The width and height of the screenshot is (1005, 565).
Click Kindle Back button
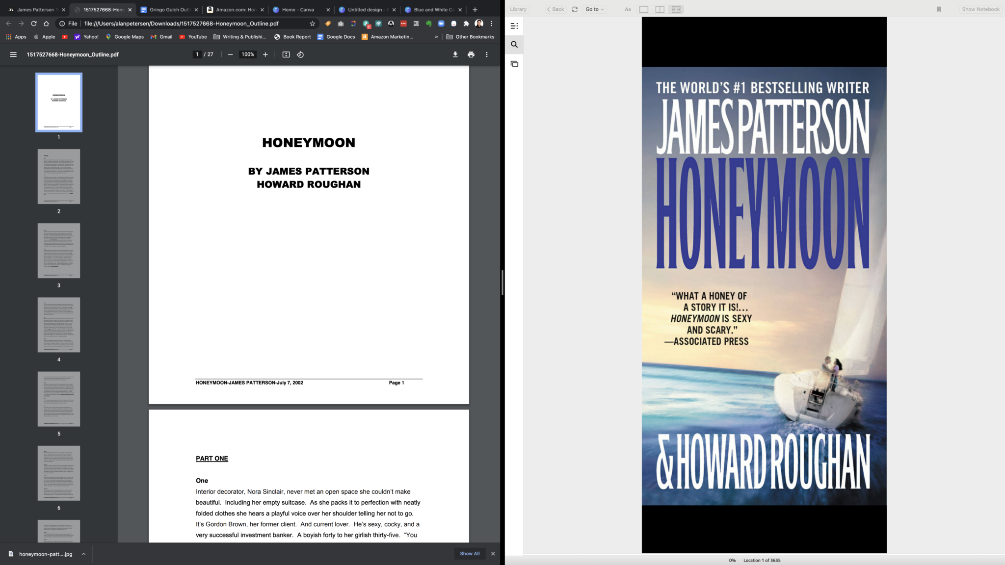(x=555, y=9)
